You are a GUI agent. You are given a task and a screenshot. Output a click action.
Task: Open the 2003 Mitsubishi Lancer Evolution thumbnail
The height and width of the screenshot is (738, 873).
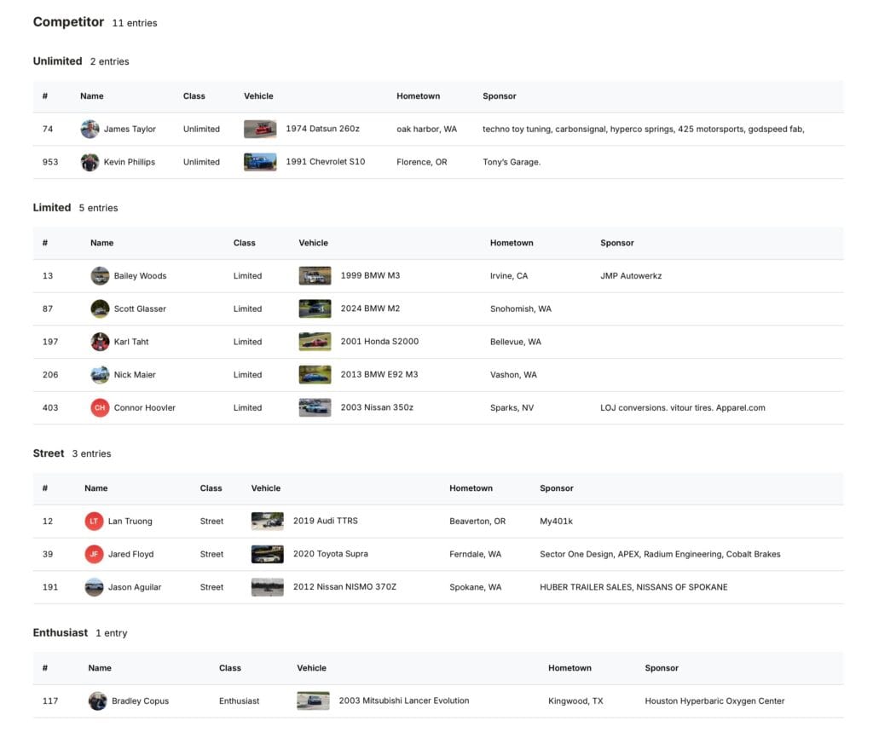313,701
